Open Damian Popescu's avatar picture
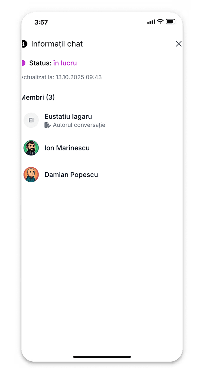 (31, 175)
